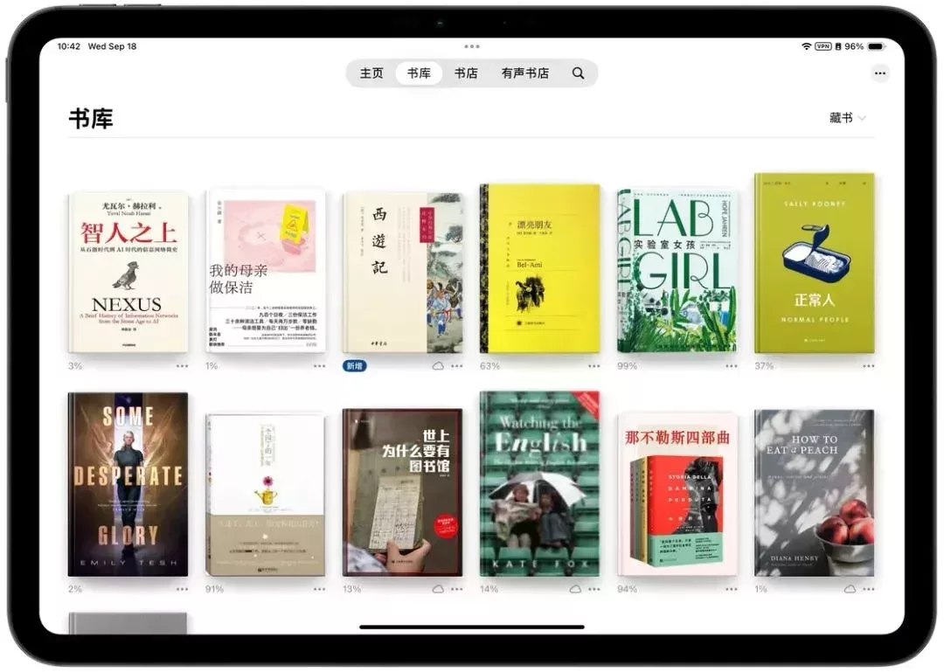The width and height of the screenshot is (944, 672).
Task: Open the Lab Girl 实验室女孩 cover
Action: pyautogui.click(x=677, y=271)
